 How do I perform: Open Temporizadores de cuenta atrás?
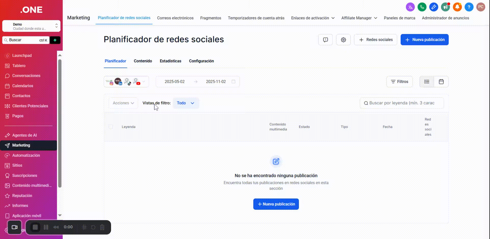pyautogui.click(x=256, y=18)
